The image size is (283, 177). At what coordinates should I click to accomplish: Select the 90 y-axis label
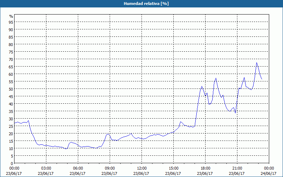coord(11,29)
